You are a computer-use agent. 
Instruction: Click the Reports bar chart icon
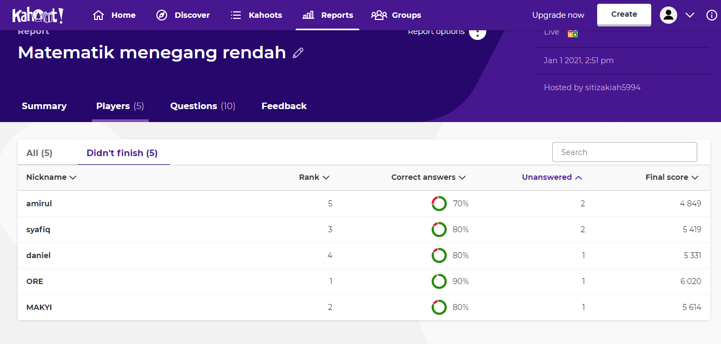tap(308, 15)
